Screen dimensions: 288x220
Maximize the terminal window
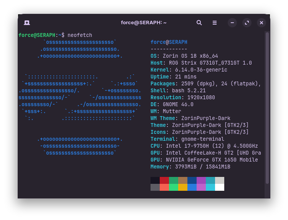[x=247, y=23]
